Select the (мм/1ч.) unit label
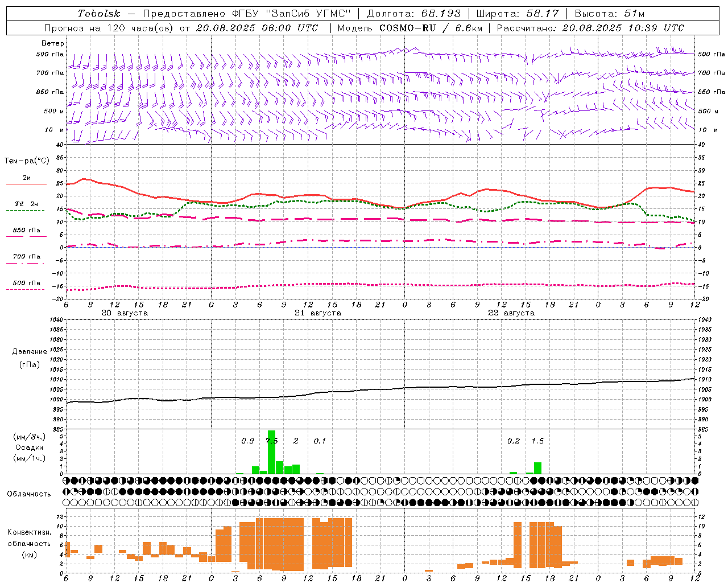This screenshot has height=583, width=728. click(x=30, y=458)
